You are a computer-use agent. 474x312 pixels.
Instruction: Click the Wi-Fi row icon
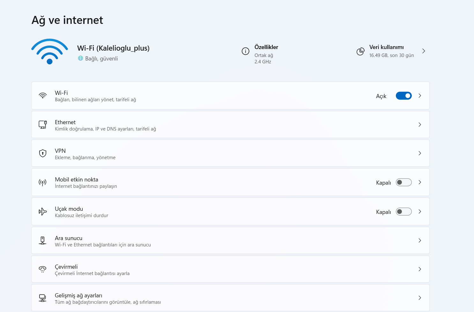click(43, 96)
